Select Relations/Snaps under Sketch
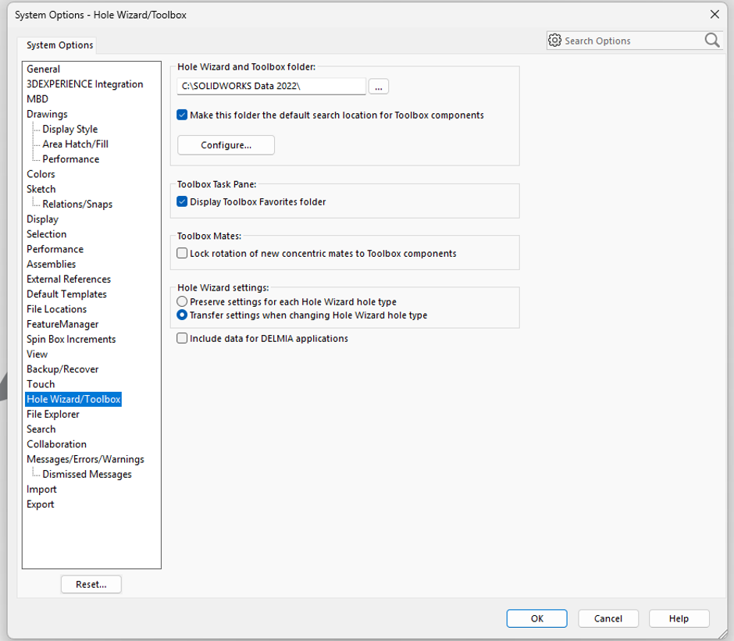The image size is (734, 641). pyautogui.click(x=77, y=204)
